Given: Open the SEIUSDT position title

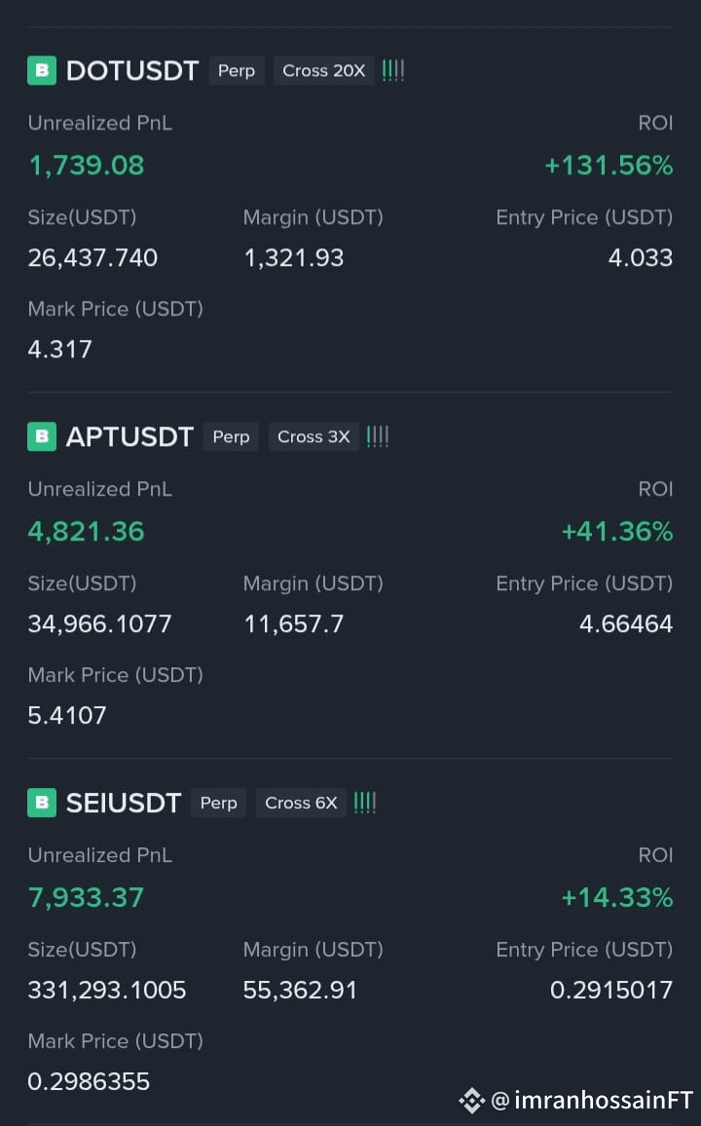Looking at the screenshot, I should (124, 804).
